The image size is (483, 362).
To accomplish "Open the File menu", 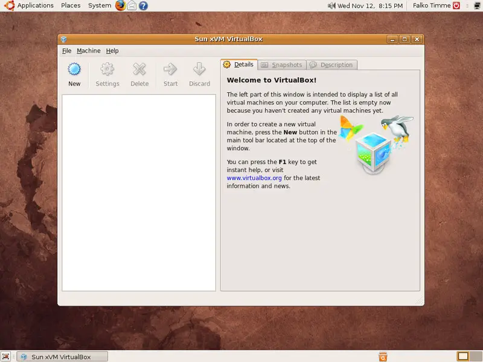I will [x=66, y=51].
